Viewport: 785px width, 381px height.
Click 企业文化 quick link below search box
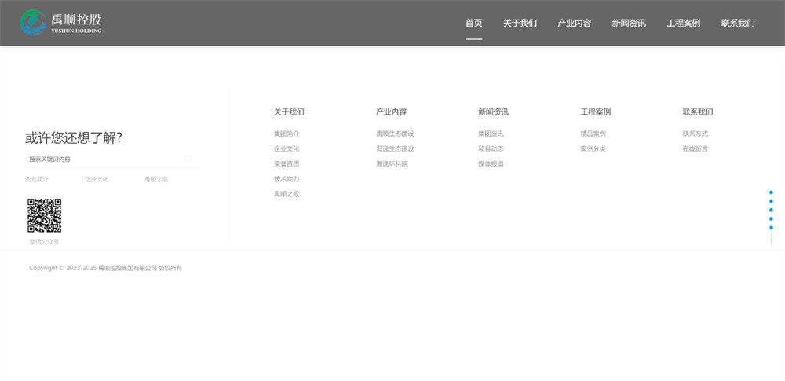tap(97, 179)
